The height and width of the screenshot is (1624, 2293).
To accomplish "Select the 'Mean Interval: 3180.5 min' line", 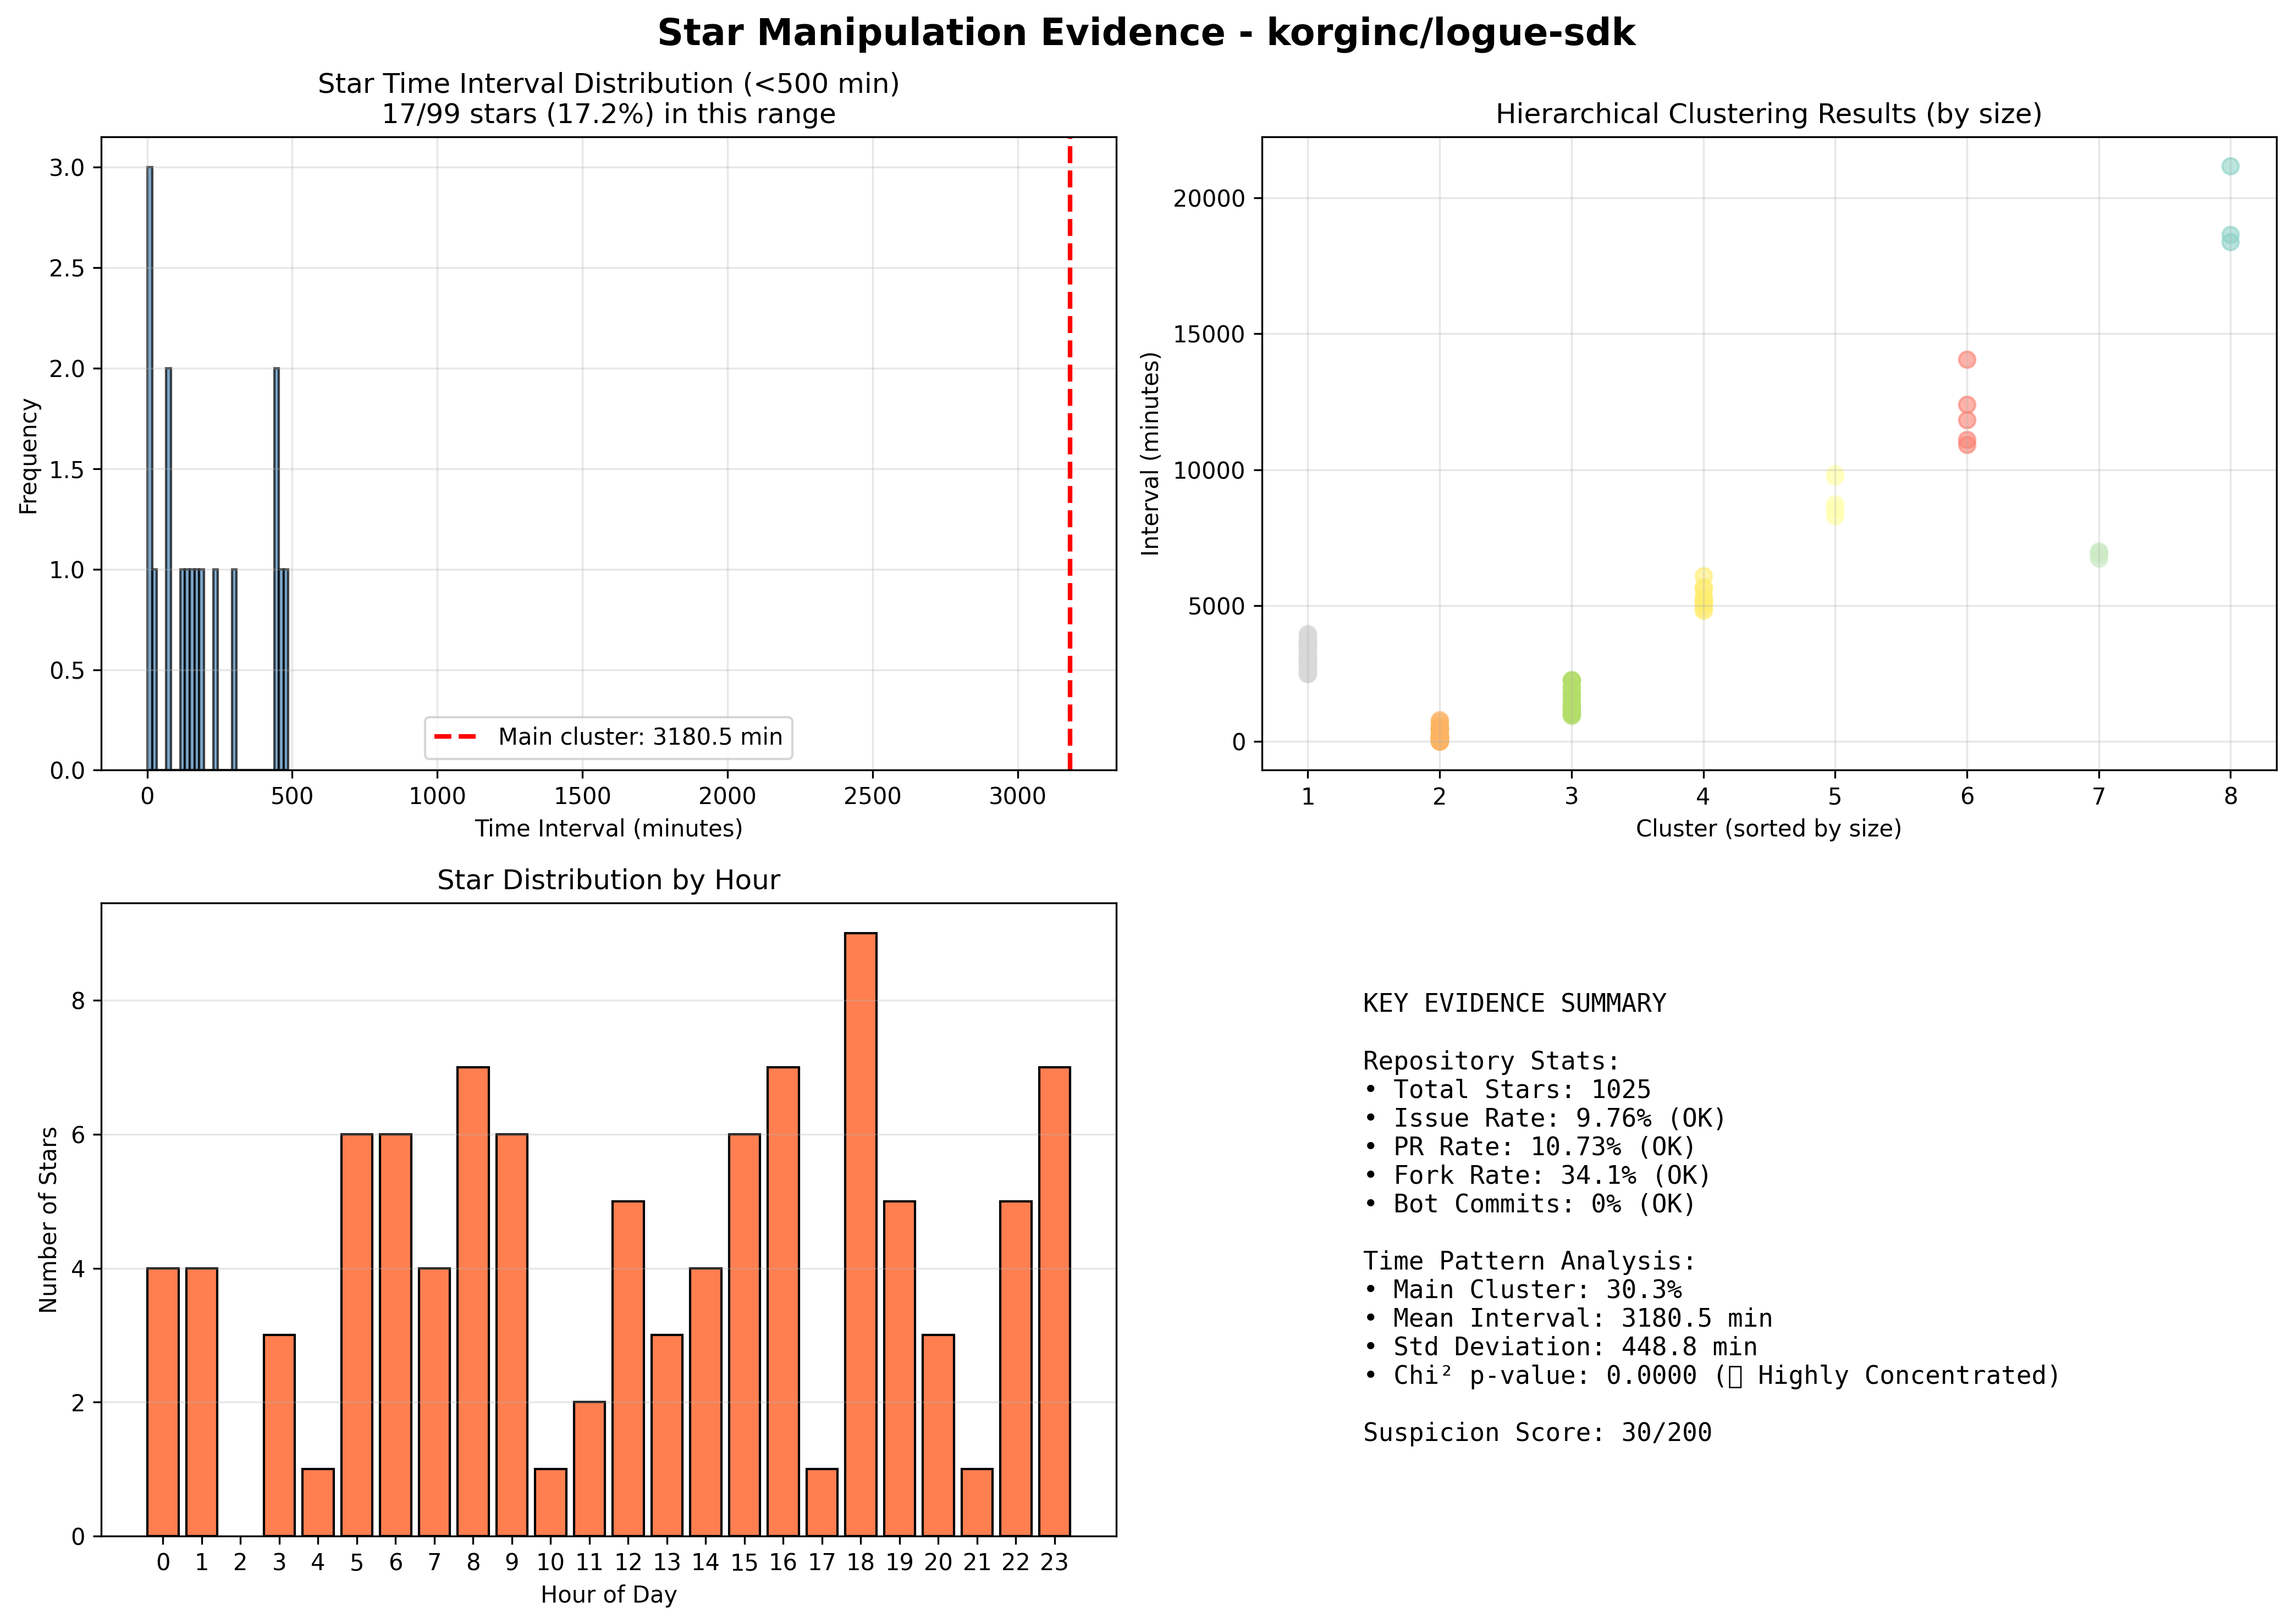I will tap(1568, 1318).
